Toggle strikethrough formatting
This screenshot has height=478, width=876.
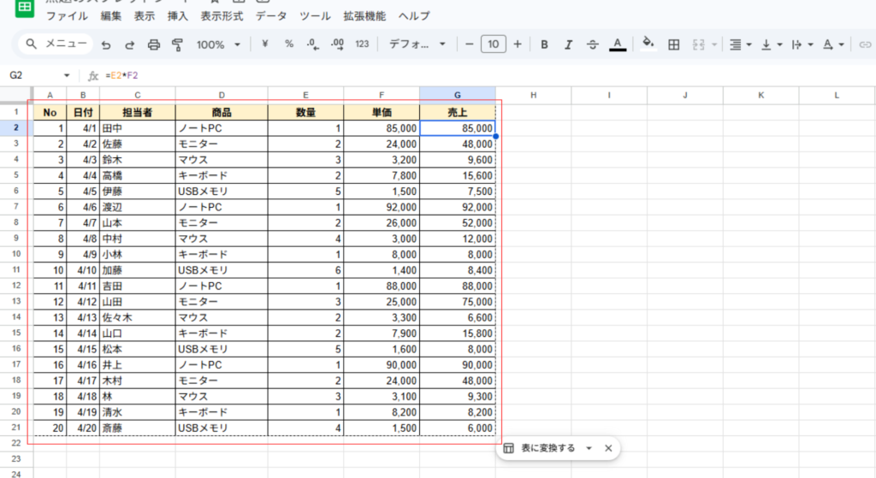coord(593,44)
